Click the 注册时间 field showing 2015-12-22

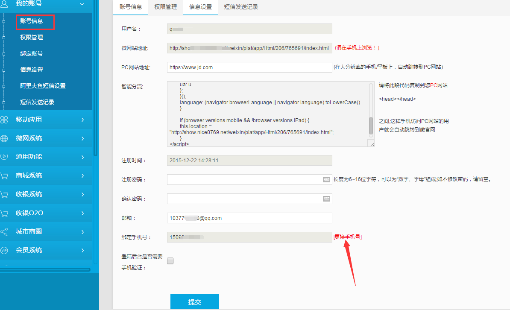point(249,161)
